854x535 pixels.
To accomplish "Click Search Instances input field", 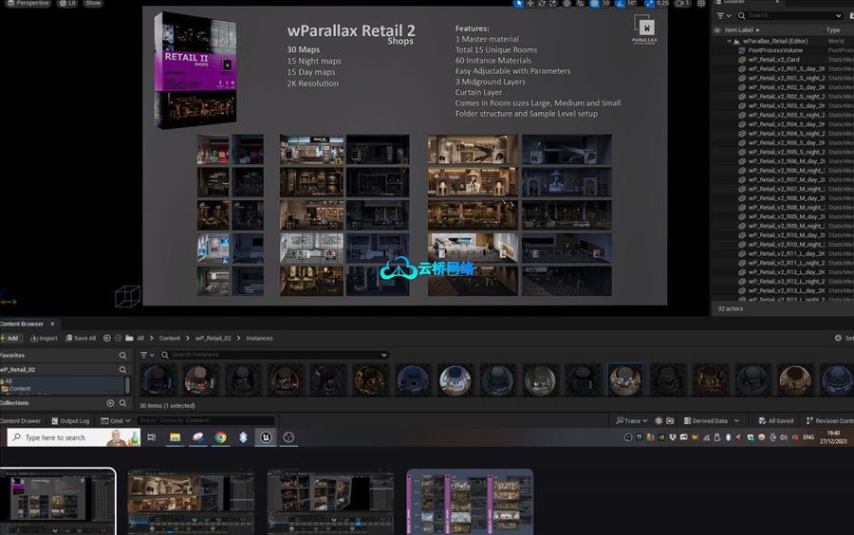I will (x=274, y=355).
